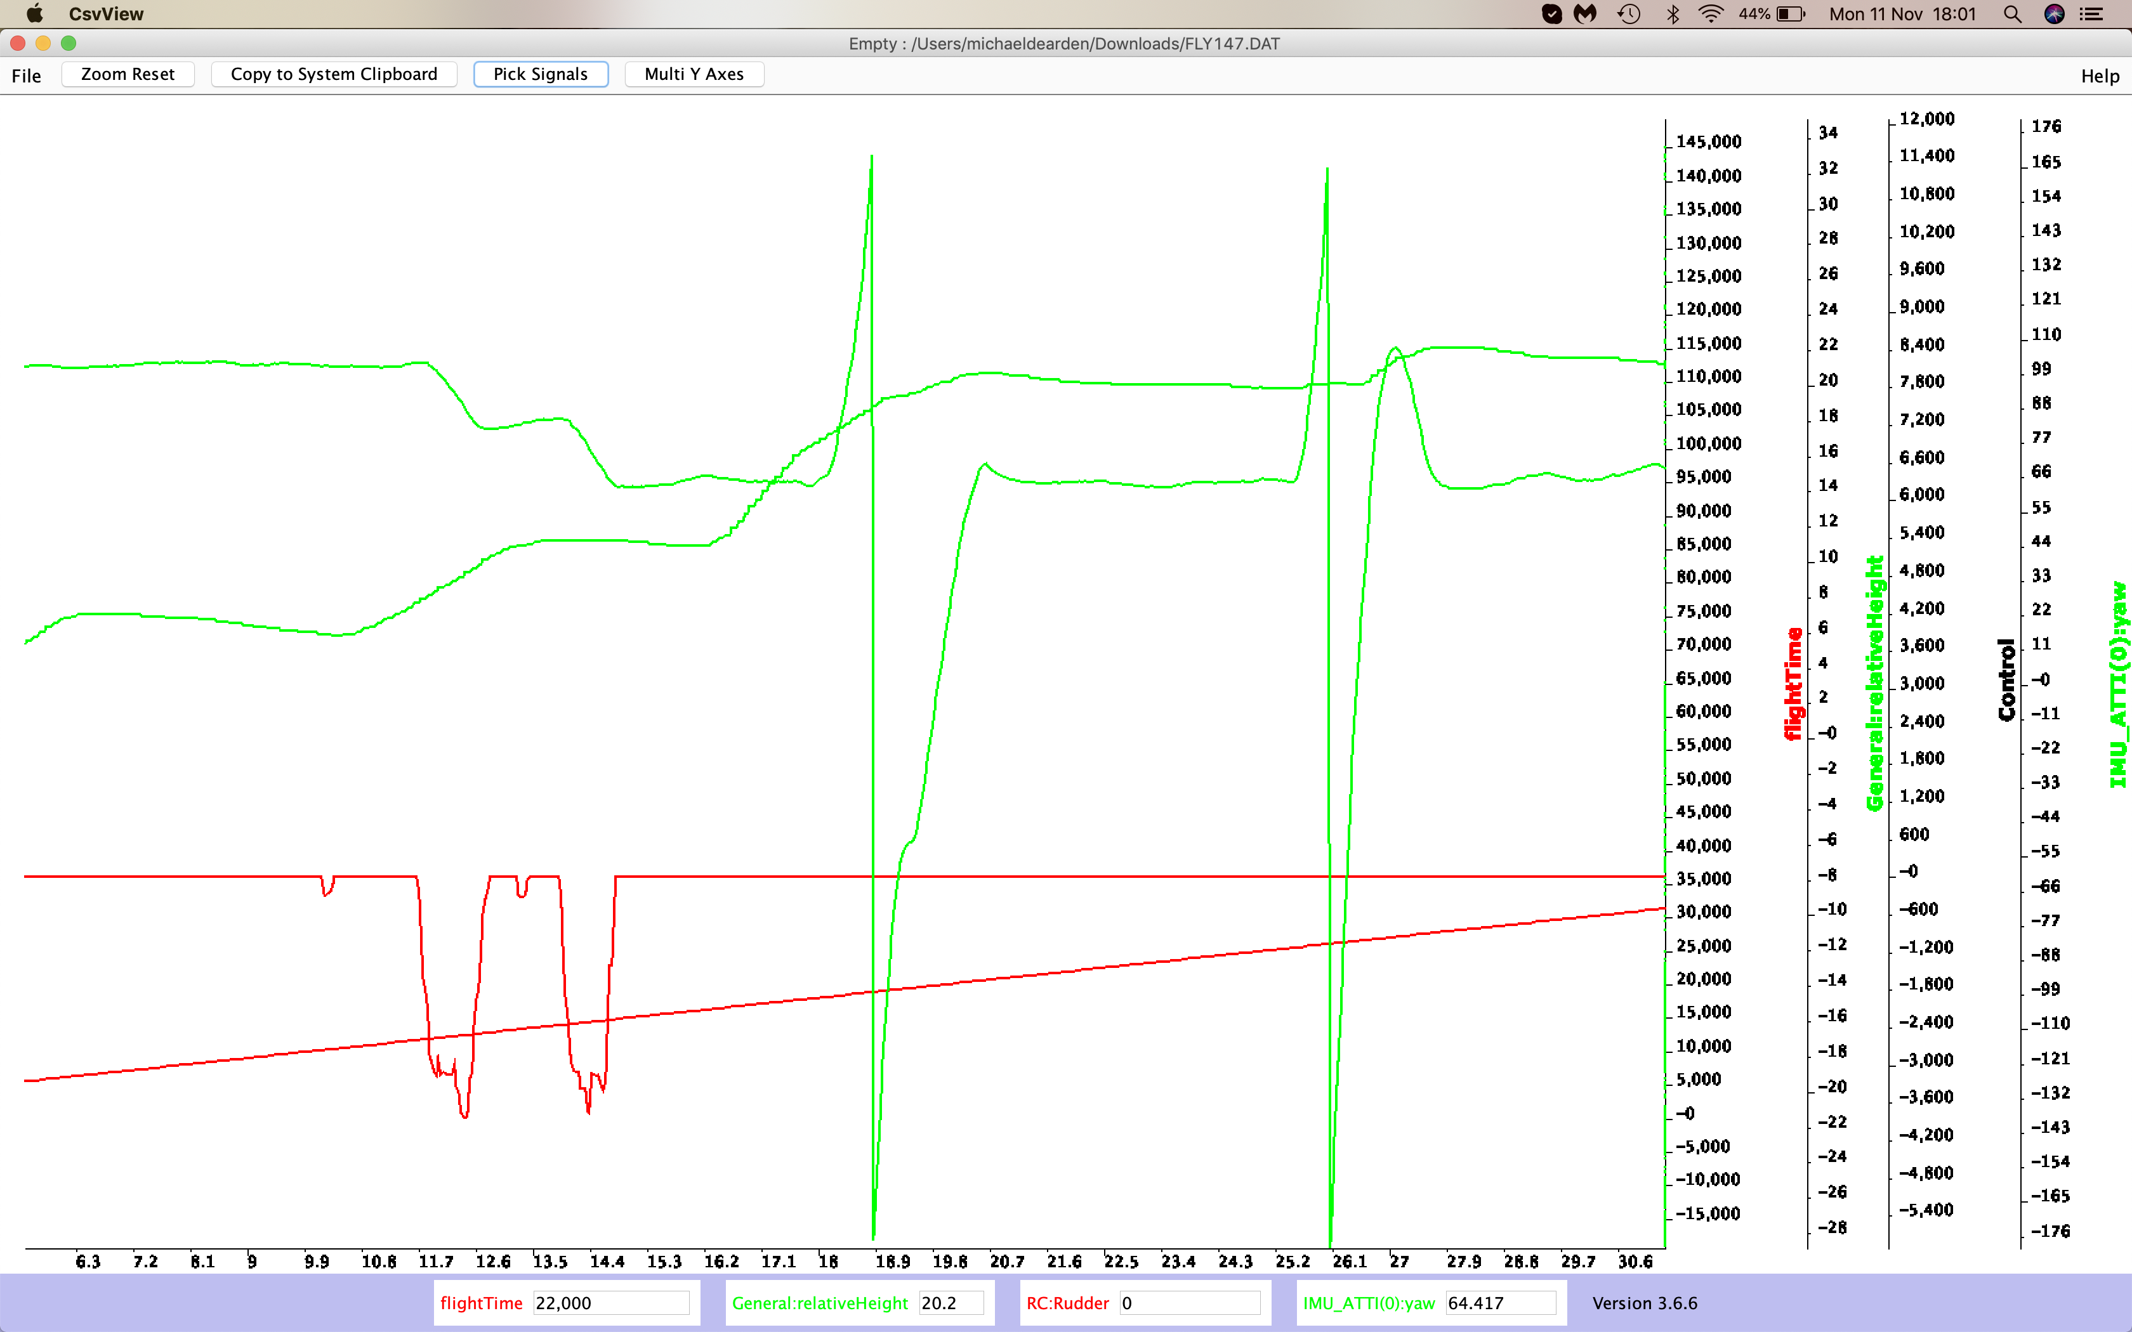Click the Multi Y Axes button

(694, 74)
